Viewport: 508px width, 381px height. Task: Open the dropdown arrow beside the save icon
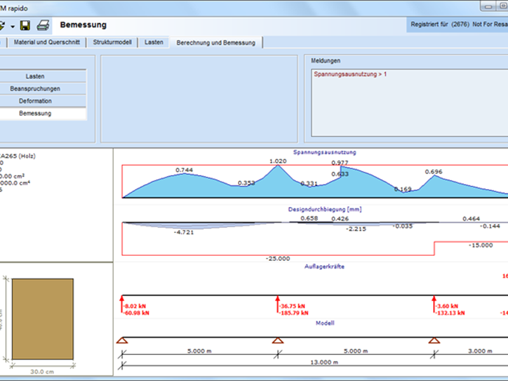[12, 25]
